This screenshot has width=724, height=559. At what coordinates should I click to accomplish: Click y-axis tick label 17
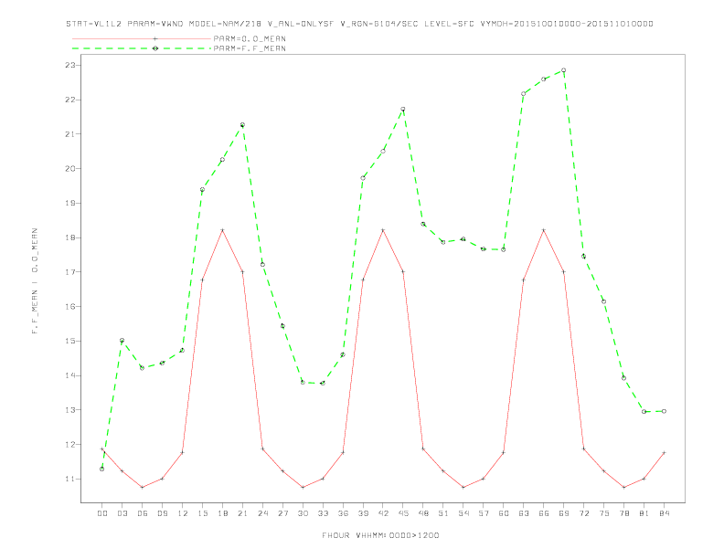click(69, 271)
